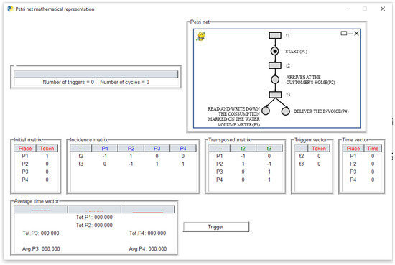The height and width of the screenshot is (265, 395).
Task: Click P3 column header in Incidence matrix
Action: [157, 149]
